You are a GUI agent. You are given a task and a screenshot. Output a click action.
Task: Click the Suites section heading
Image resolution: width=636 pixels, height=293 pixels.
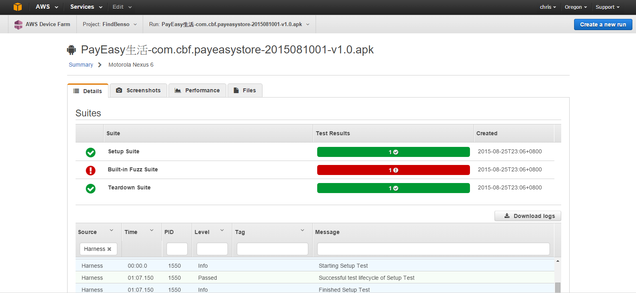tap(88, 113)
